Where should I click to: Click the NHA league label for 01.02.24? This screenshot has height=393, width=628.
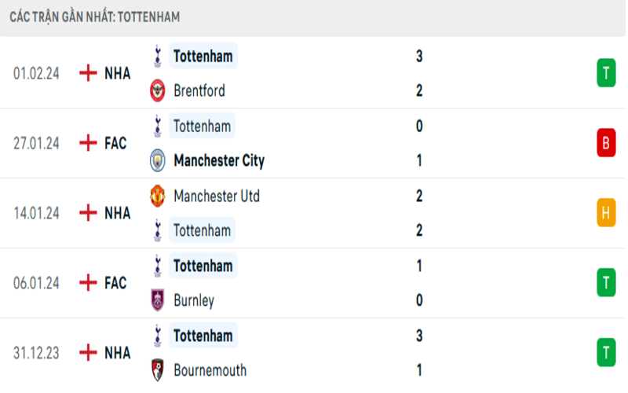(x=117, y=73)
